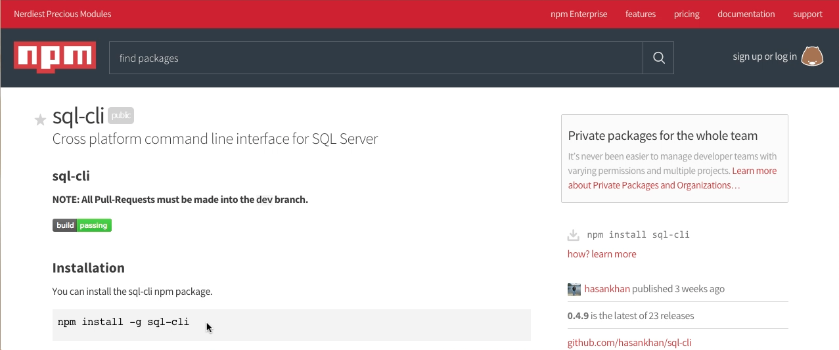Open the github.com/hasankhan/sql-cli link
Viewport: 839px width, 350px height.
point(629,343)
